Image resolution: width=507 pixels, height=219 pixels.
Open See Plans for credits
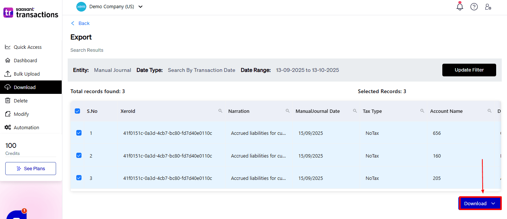click(30, 168)
